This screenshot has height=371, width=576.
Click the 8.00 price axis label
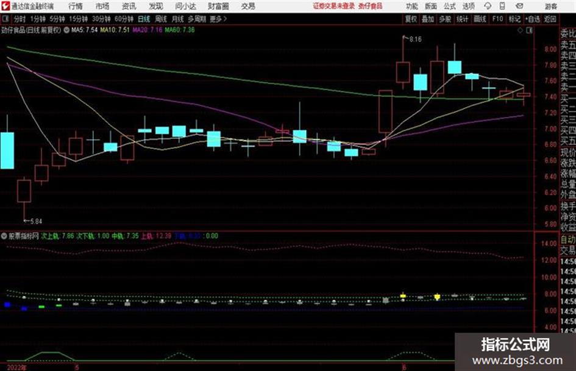pyautogui.click(x=550, y=49)
